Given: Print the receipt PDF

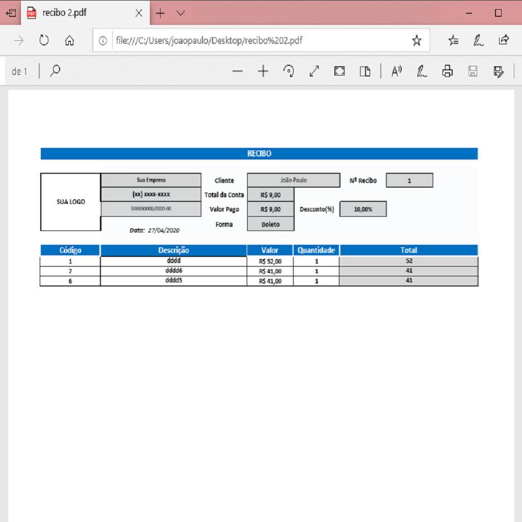Looking at the screenshot, I should coord(448,71).
